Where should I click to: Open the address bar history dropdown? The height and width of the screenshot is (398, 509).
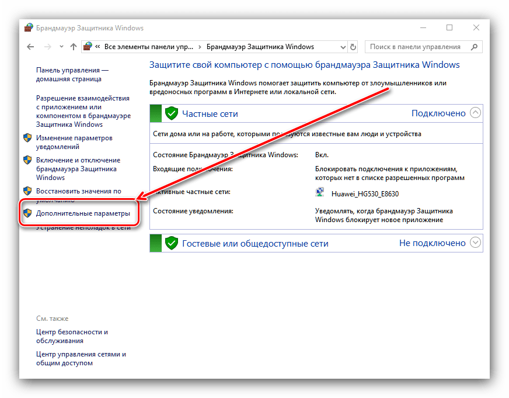pos(340,47)
